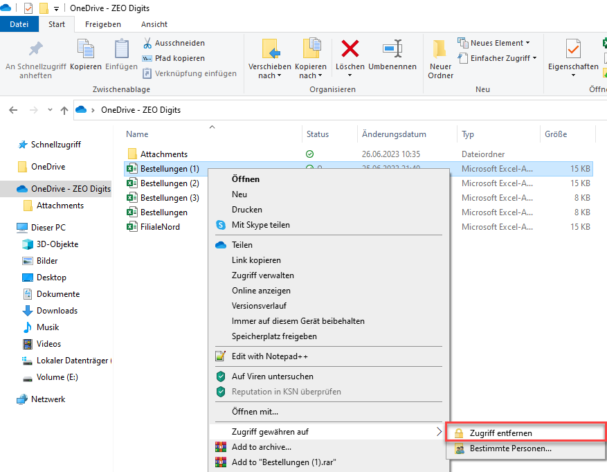Click the properties icon in title bar
Screen dimensions: 607x472
(28, 8)
